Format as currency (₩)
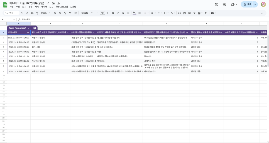 click(x=55, y=13)
